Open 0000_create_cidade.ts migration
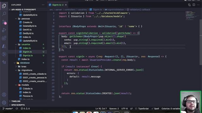The width and height of the screenshot is (202, 113). 34,74
